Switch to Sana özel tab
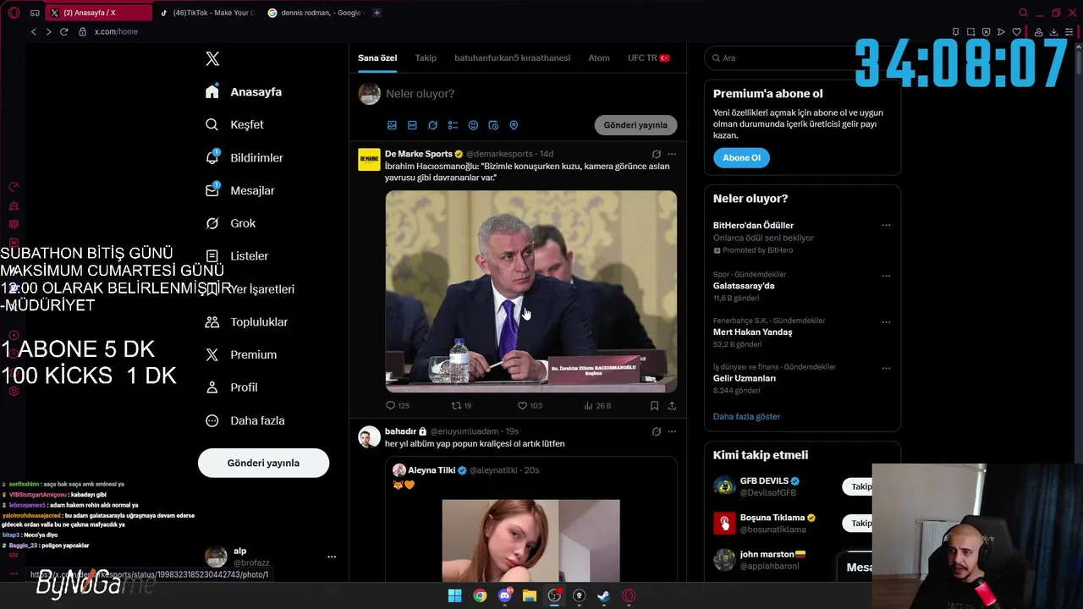This screenshot has height=609, width=1083. click(377, 58)
